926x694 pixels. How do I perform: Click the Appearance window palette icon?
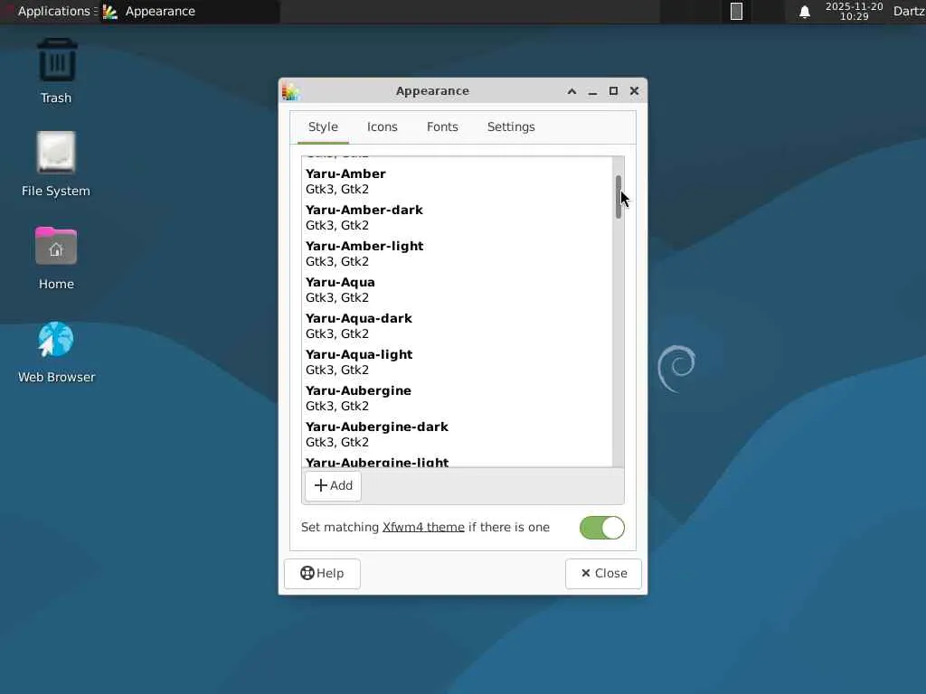click(x=290, y=91)
